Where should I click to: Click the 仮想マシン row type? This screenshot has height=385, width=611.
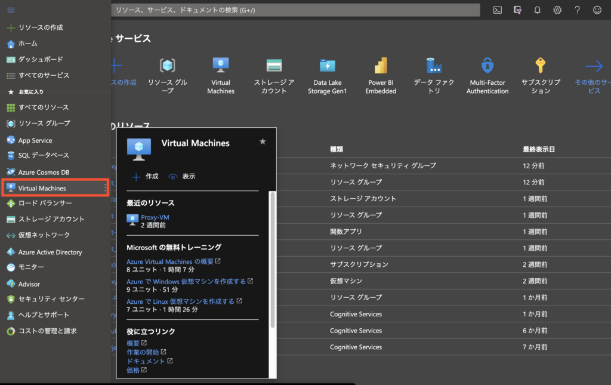click(x=346, y=281)
